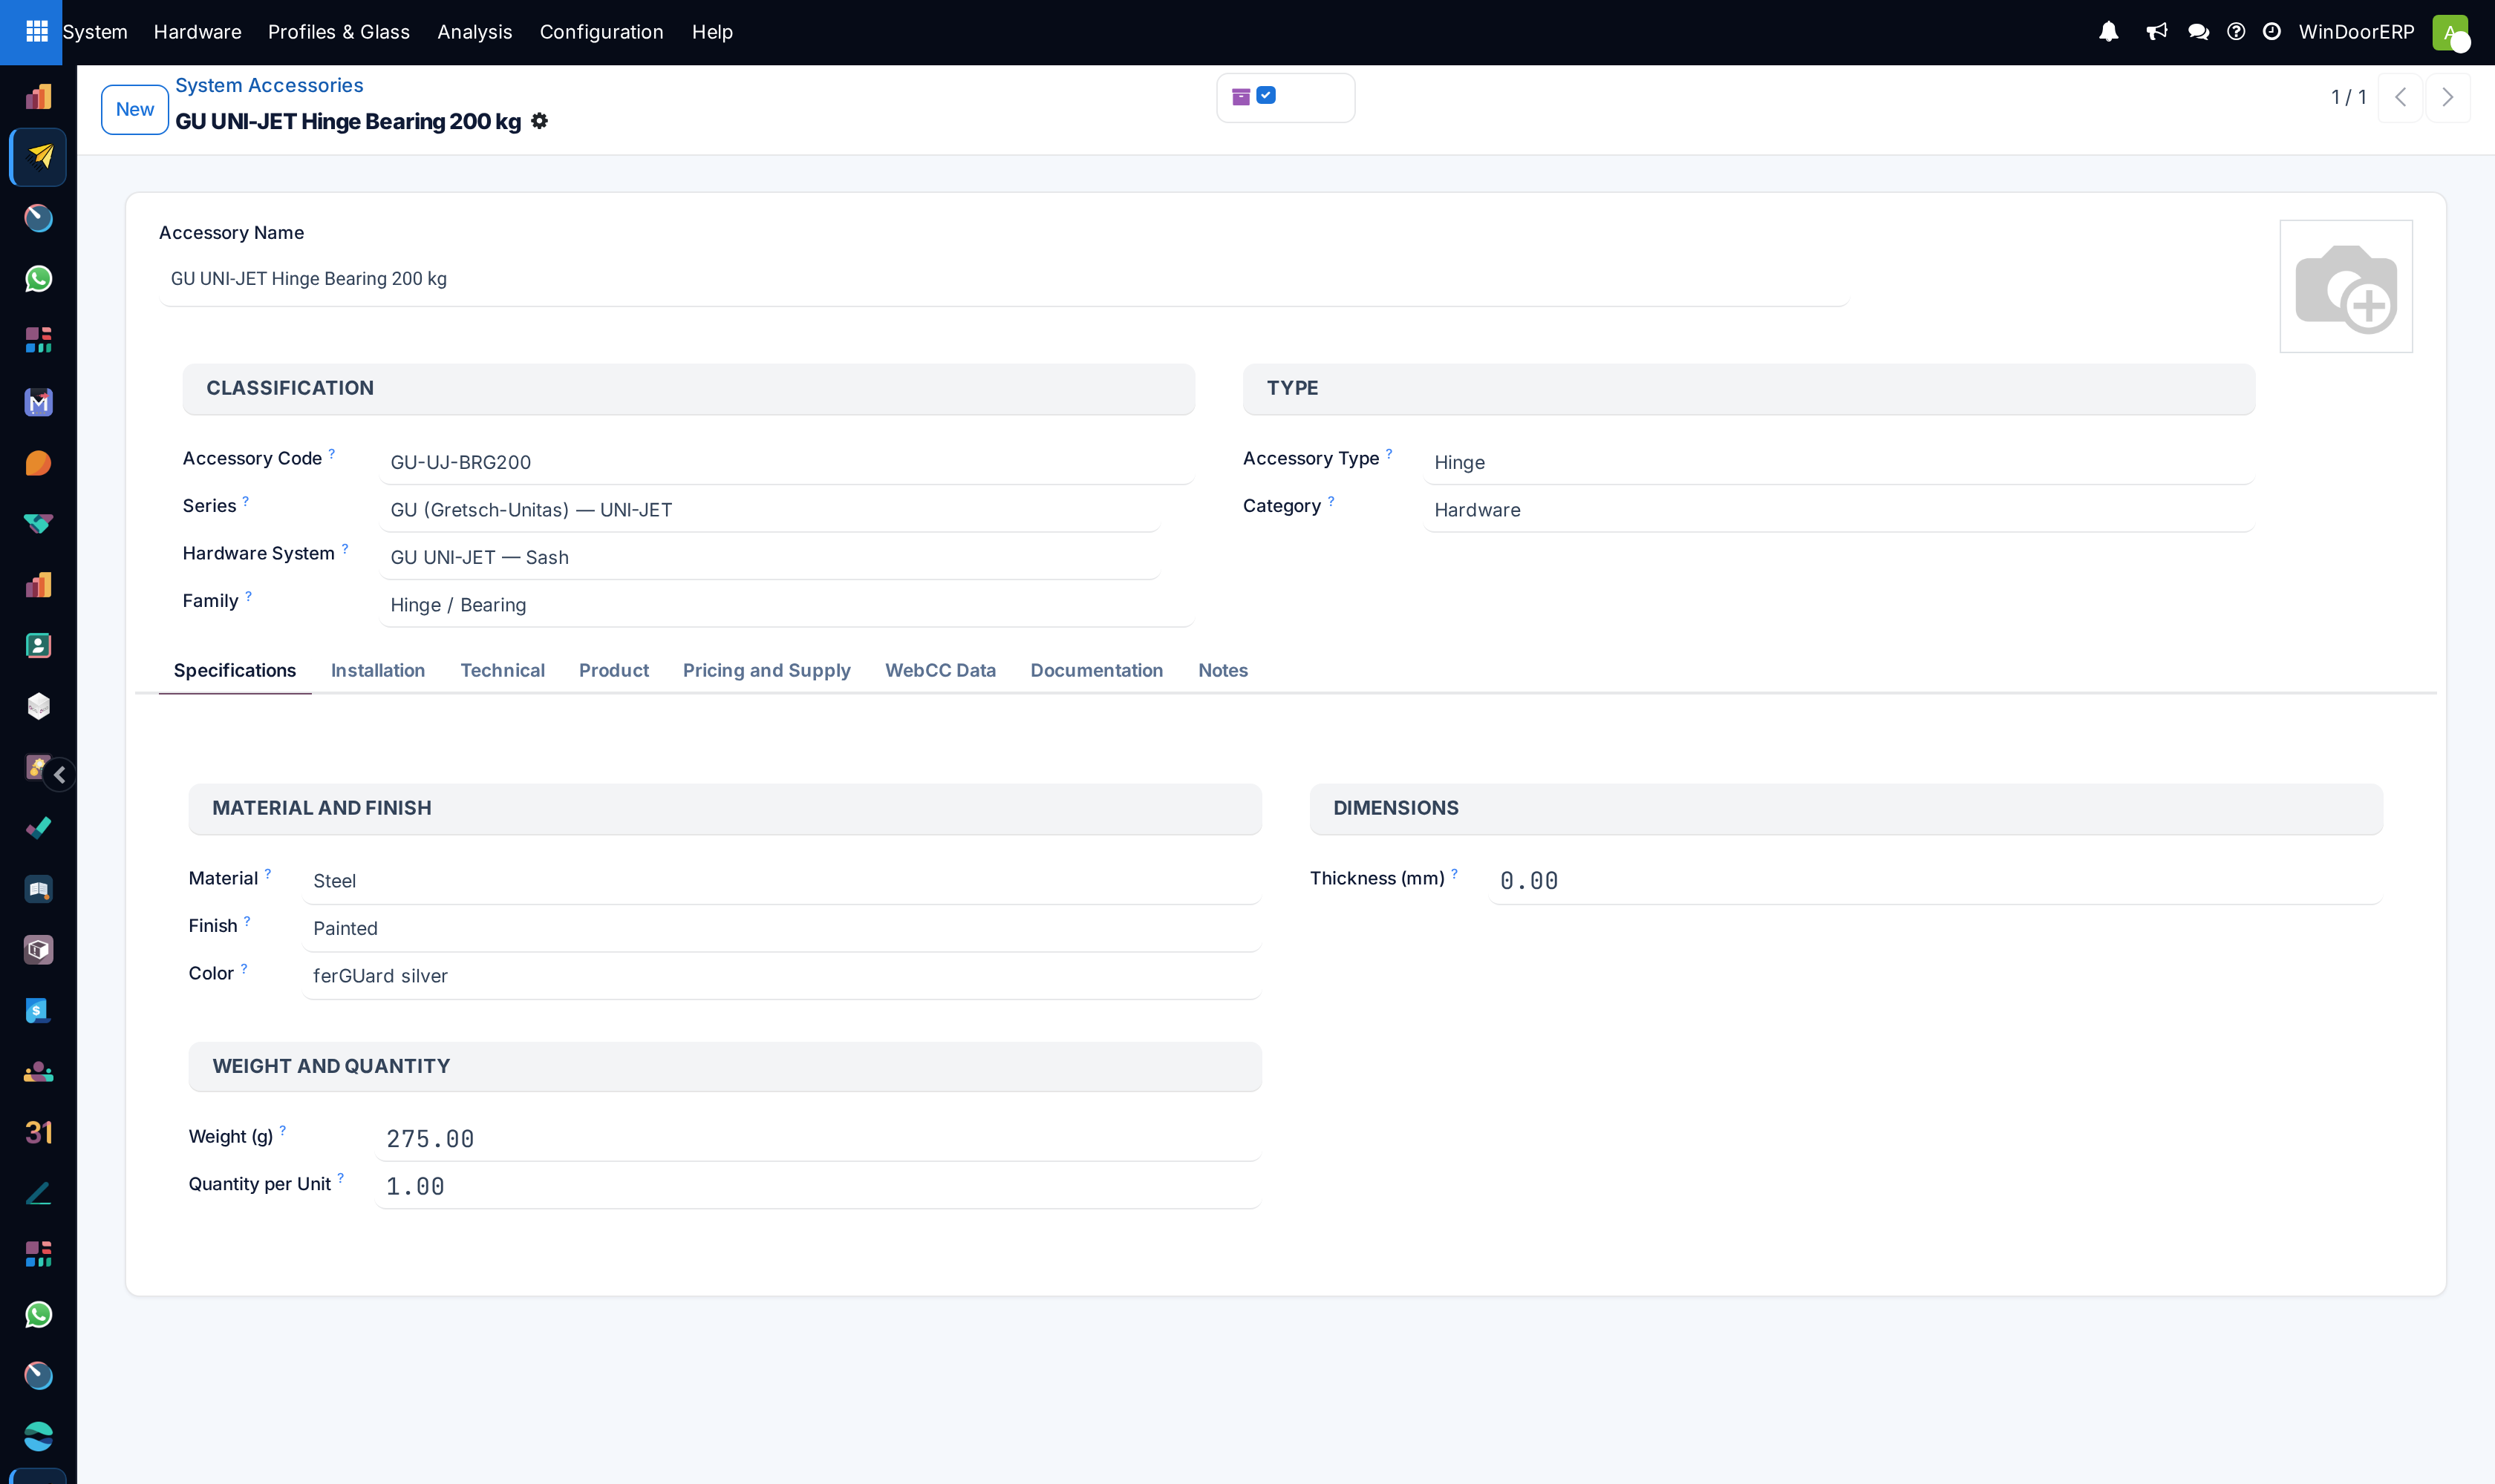Open the teal wave circle app

click(38, 1437)
